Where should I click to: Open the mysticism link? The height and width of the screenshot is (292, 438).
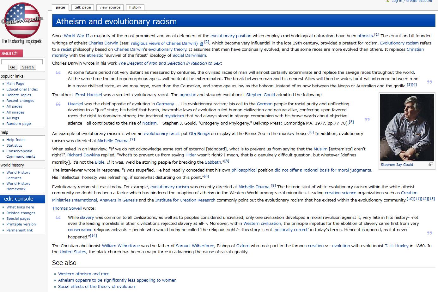tap(174, 116)
